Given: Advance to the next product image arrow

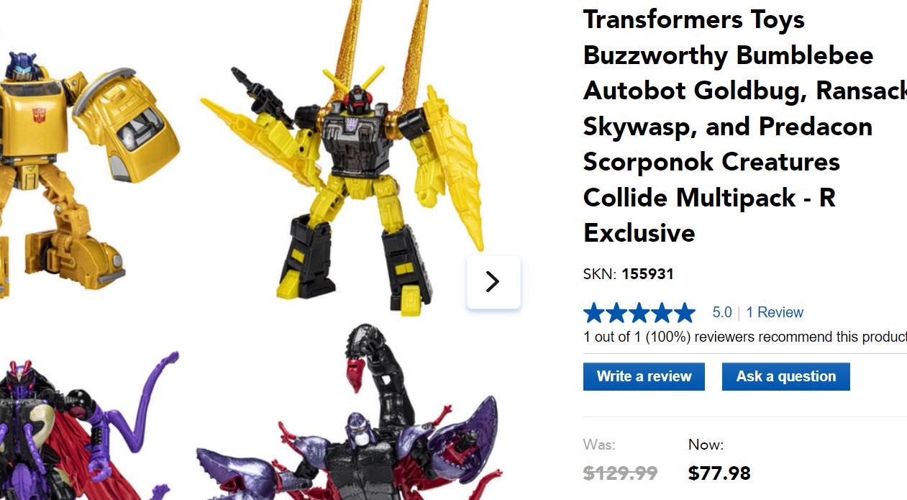Looking at the screenshot, I should pyautogui.click(x=493, y=281).
